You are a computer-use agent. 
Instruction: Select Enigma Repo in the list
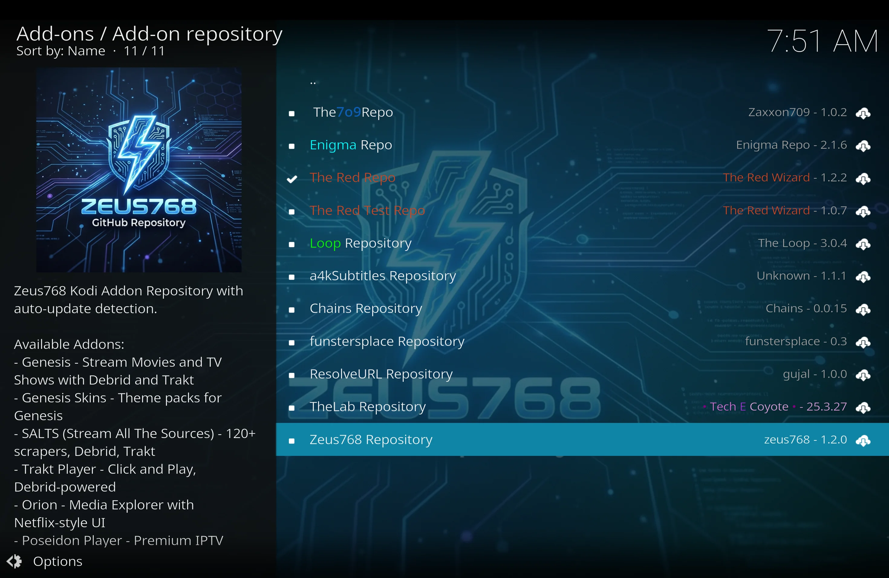click(x=582, y=145)
